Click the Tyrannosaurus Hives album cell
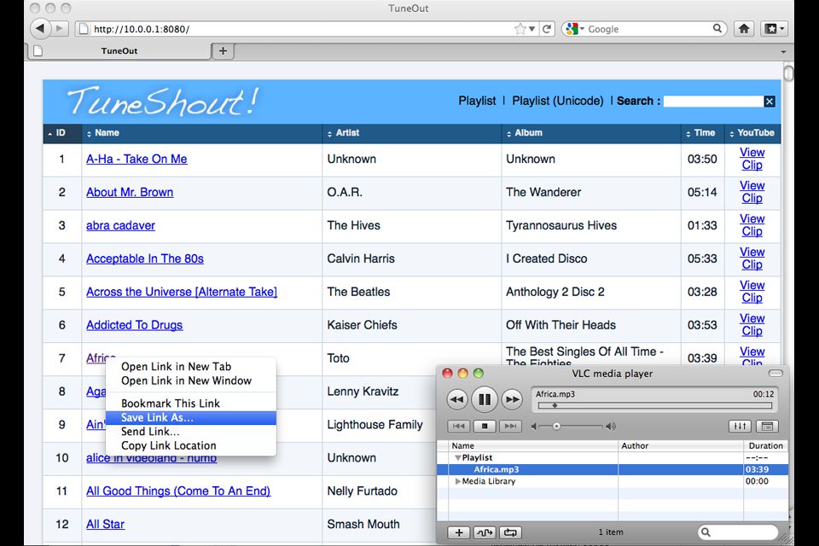819x546 pixels. [x=591, y=225]
